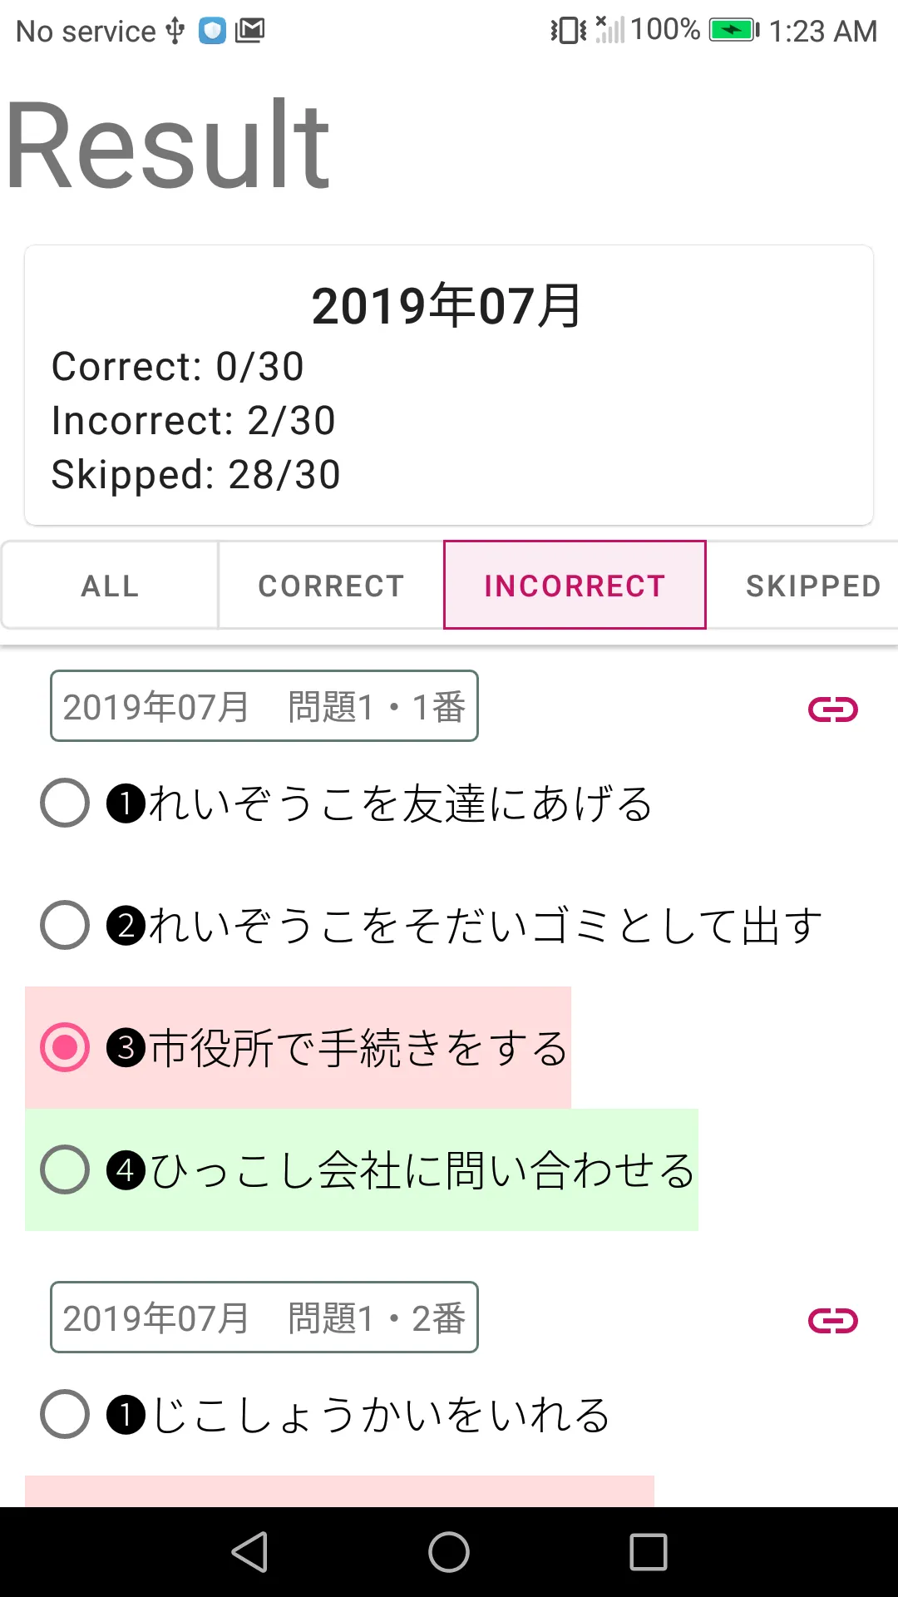Tap the battery icon in status bar
898x1597 pixels.
734,31
